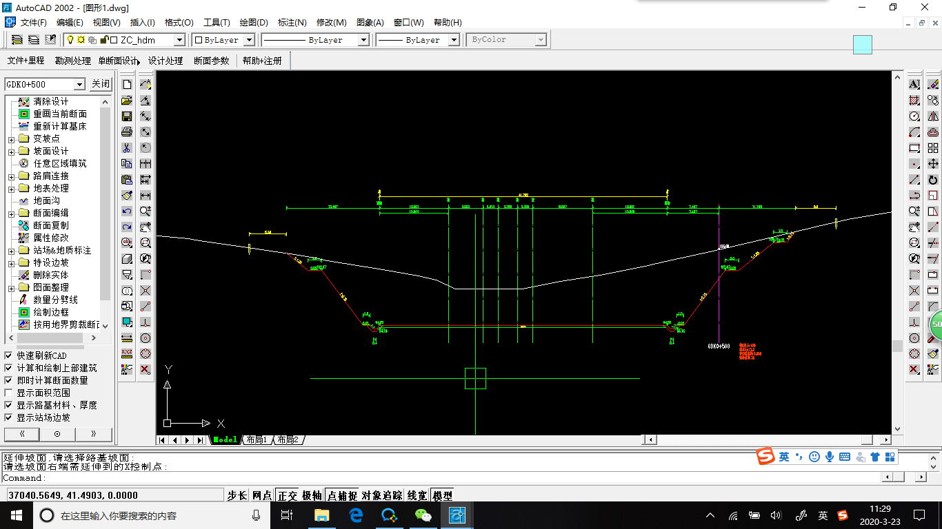The image size is (942, 529).
Task: Expand the 坡面设计 tree node
Action: tap(12, 152)
